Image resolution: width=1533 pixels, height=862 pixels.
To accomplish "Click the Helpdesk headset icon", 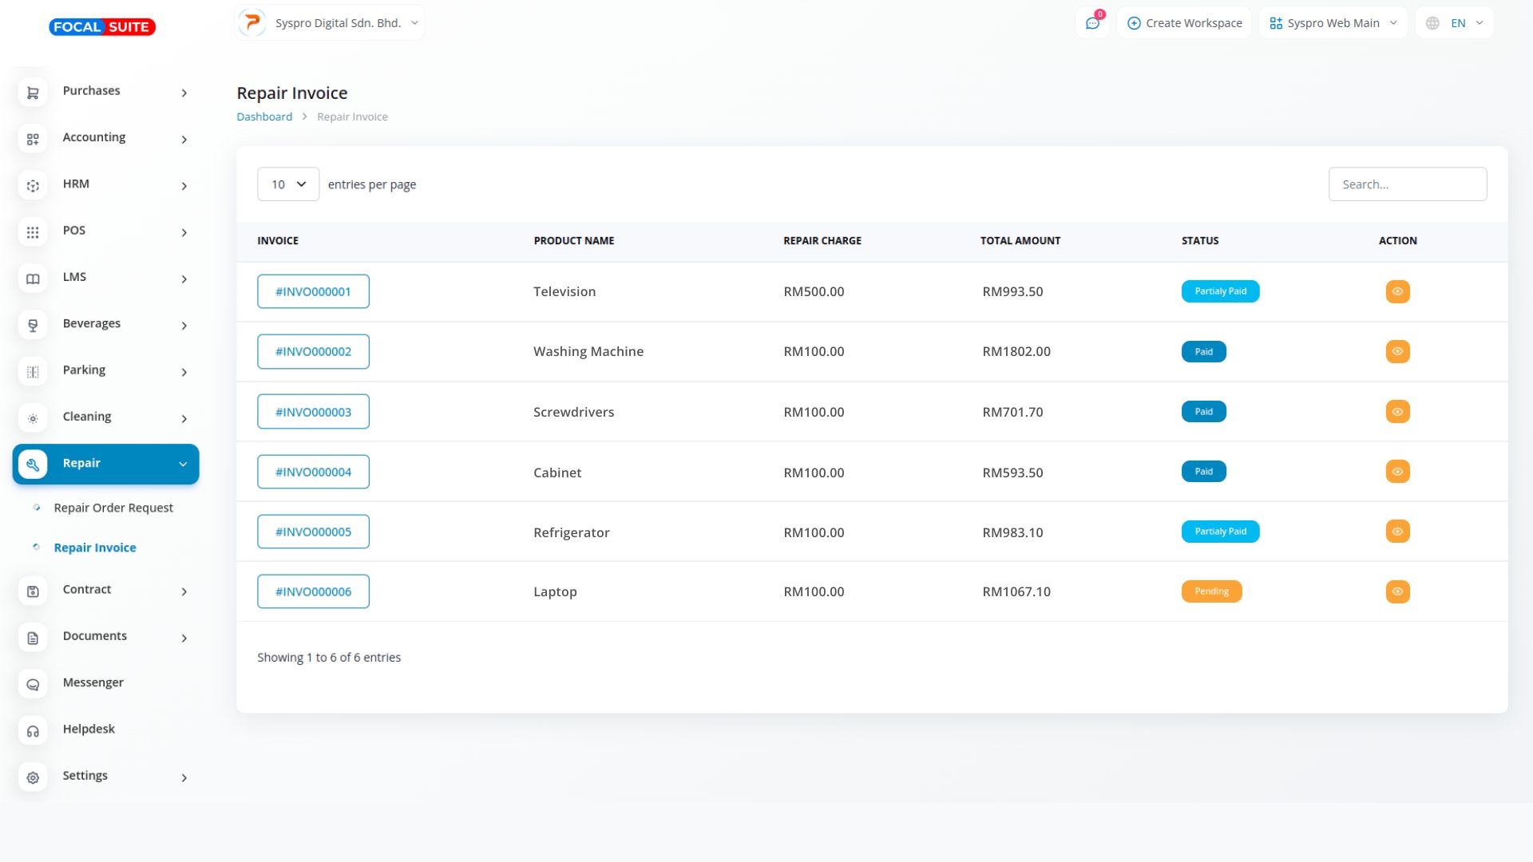I will (x=33, y=731).
